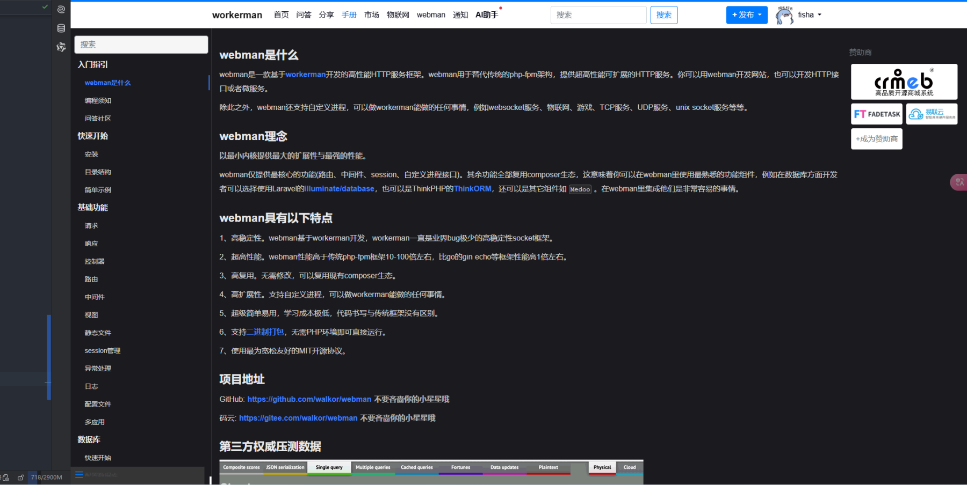
Task: Click the +成为赞助商 button
Action: (x=877, y=139)
